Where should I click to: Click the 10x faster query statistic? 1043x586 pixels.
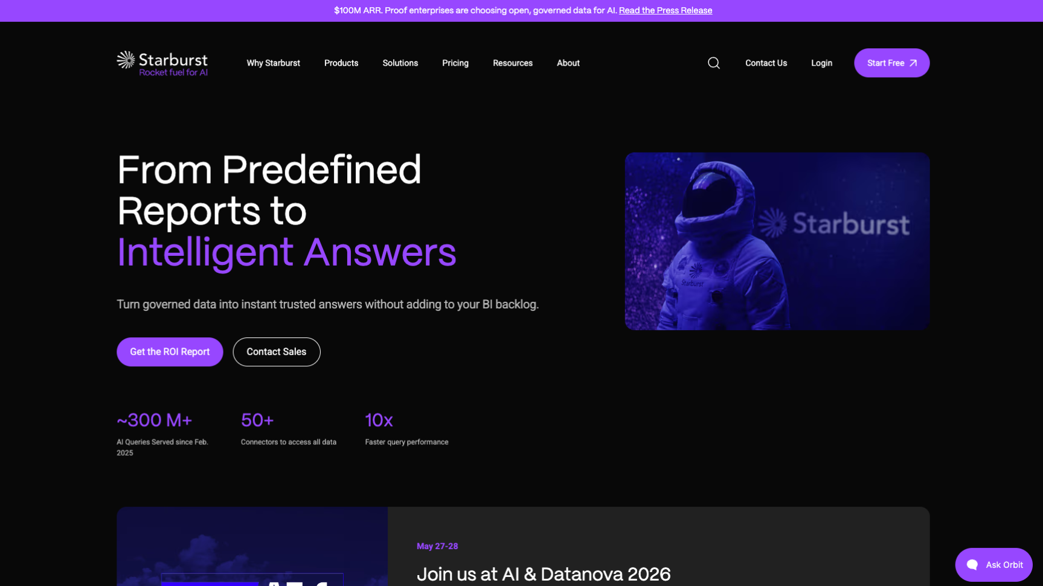coord(379,420)
